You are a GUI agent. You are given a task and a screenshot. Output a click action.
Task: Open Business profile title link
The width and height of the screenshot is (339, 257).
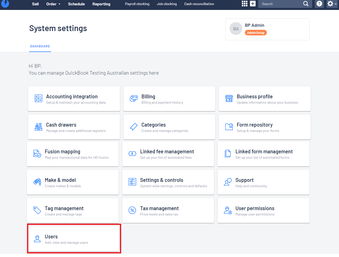click(x=255, y=97)
